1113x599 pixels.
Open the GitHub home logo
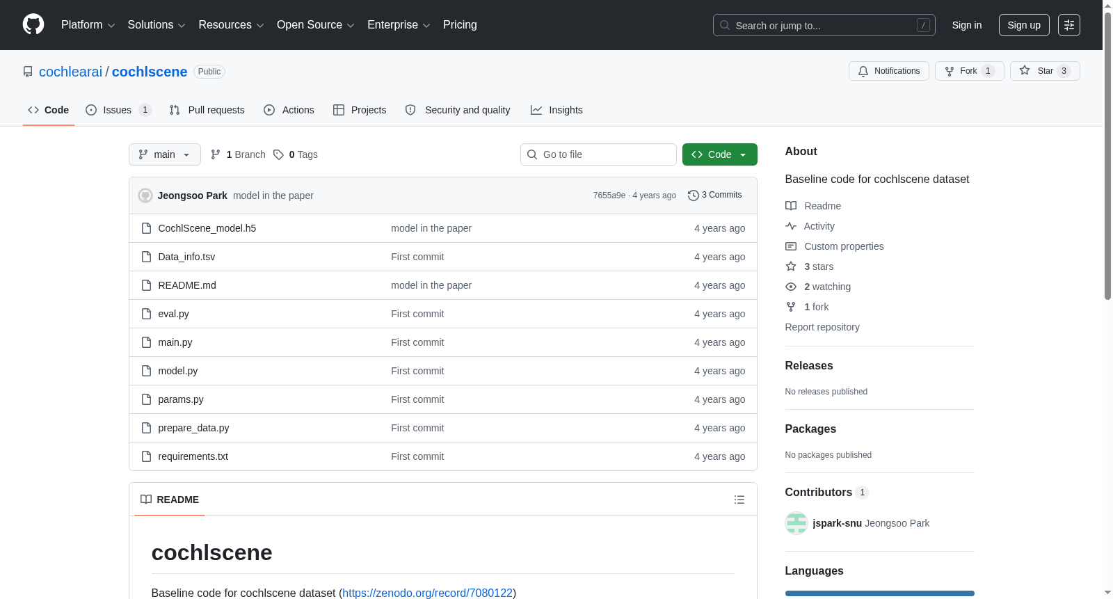[x=33, y=25]
